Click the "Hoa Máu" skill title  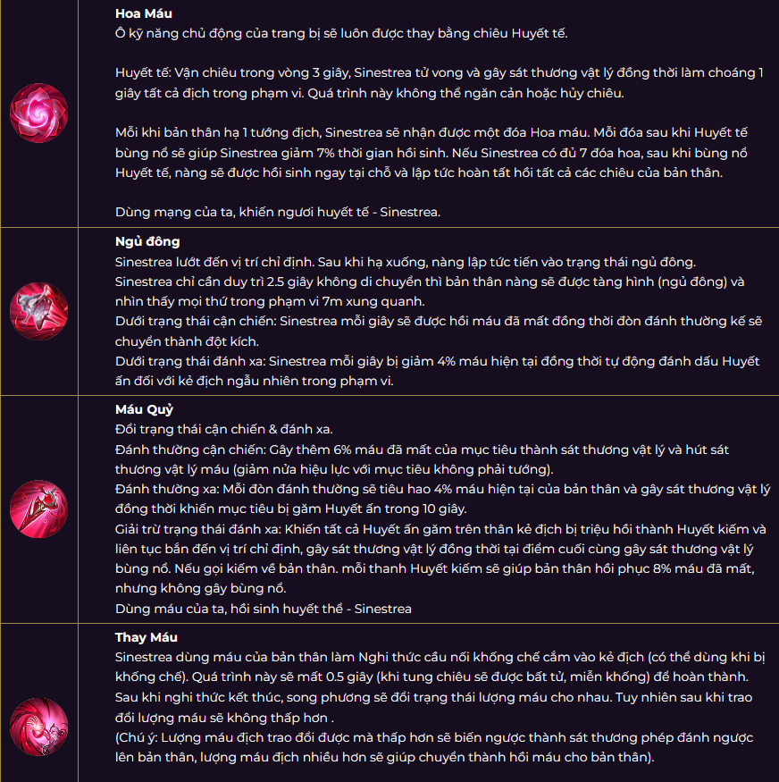[x=144, y=14]
